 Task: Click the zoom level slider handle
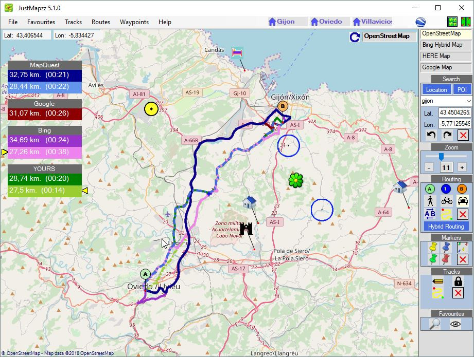(442, 156)
